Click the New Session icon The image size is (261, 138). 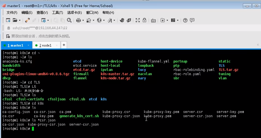[x=8, y=20]
